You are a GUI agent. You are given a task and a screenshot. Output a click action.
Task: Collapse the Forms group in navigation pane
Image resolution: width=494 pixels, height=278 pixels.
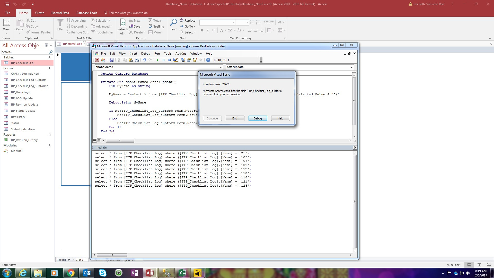tap(49, 68)
